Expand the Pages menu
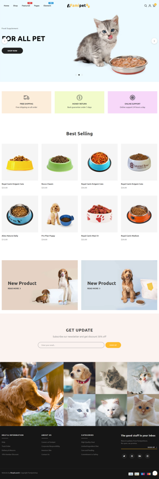 (x=37, y=6)
